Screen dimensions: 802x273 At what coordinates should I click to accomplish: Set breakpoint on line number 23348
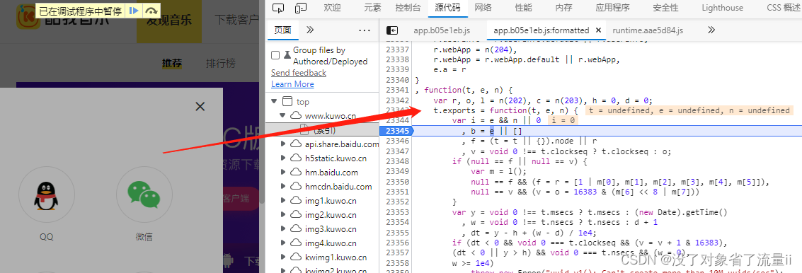point(397,161)
